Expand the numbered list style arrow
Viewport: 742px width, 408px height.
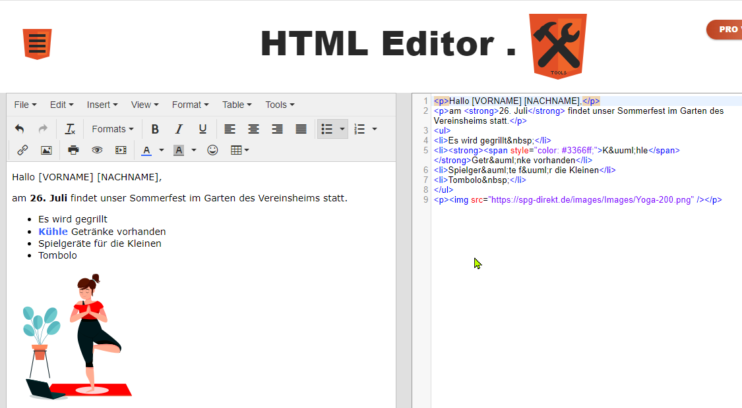click(x=375, y=129)
